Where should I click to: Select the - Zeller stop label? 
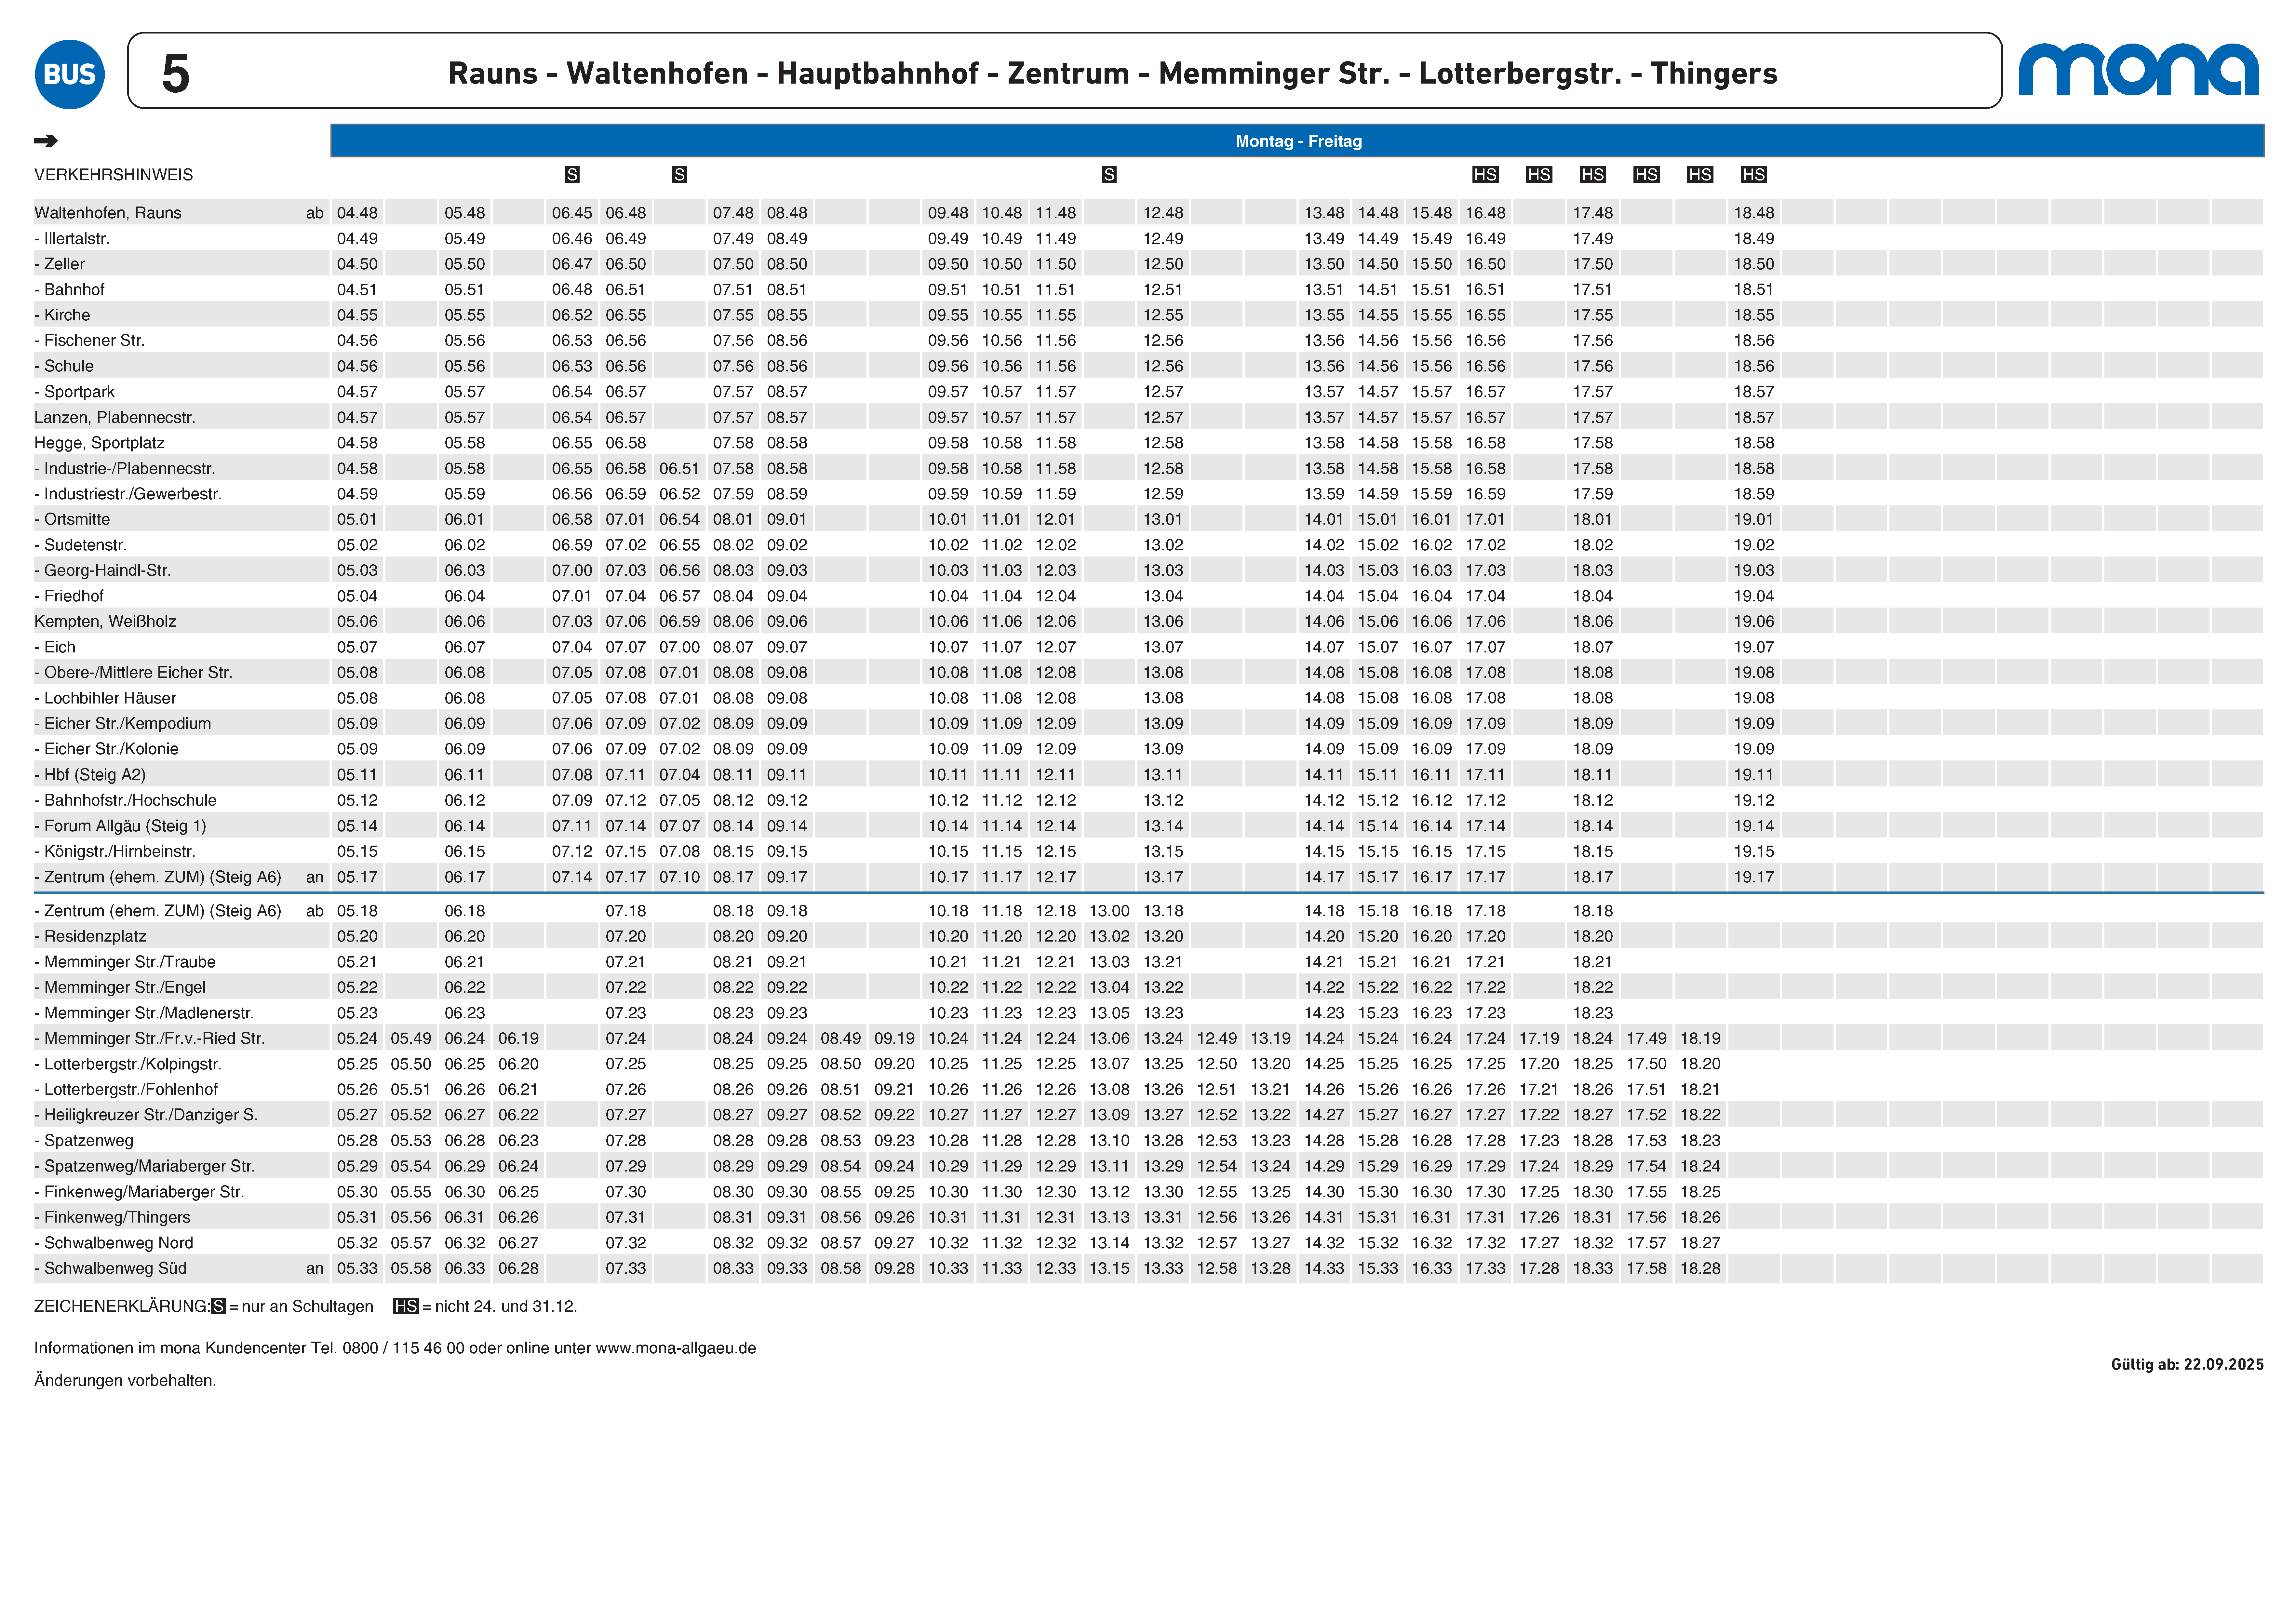[60, 264]
